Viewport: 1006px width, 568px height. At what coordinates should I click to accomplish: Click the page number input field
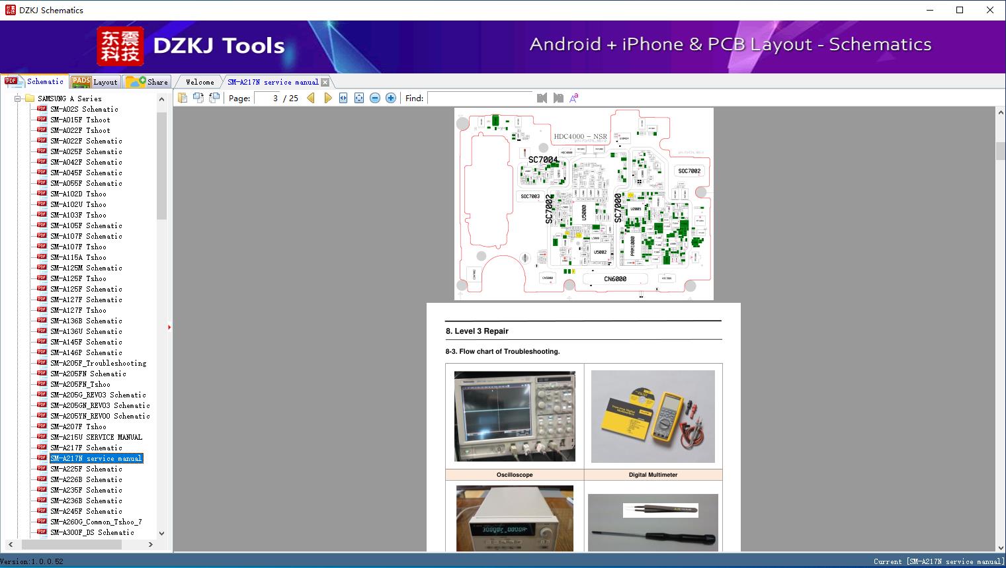point(267,98)
